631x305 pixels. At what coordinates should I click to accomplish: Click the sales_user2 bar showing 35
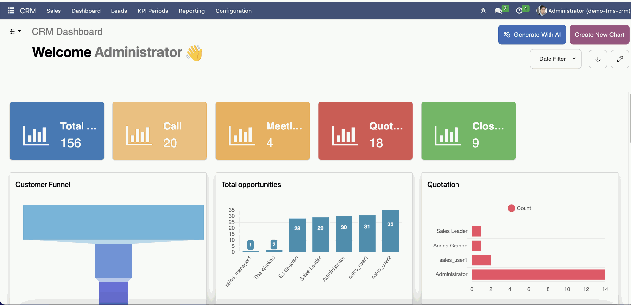click(390, 231)
